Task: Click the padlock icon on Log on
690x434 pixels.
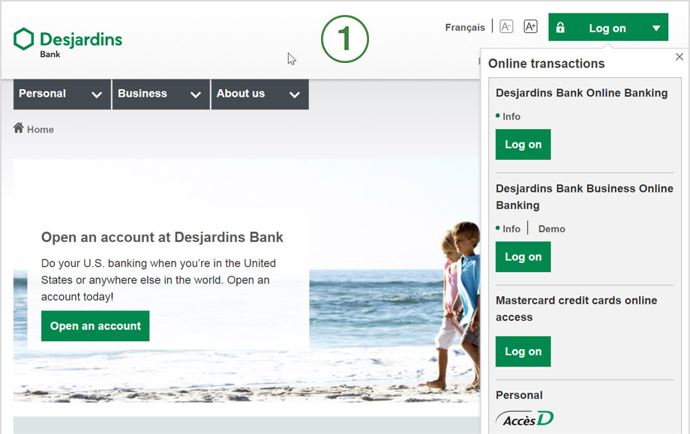Action: (x=560, y=27)
